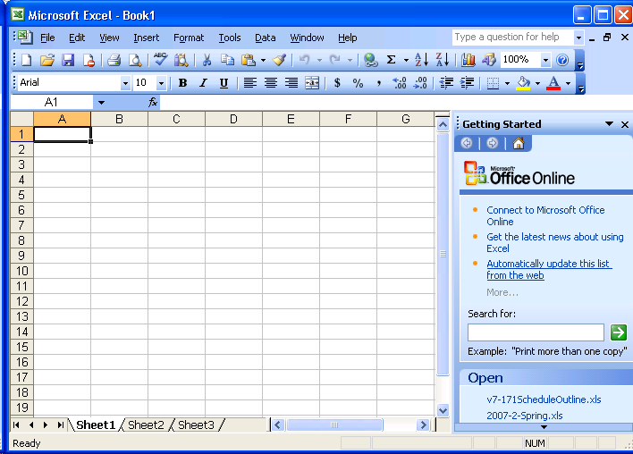The image size is (633, 454).
Task: Open the Name Box dropdown arrow
Action: tap(101, 103)
